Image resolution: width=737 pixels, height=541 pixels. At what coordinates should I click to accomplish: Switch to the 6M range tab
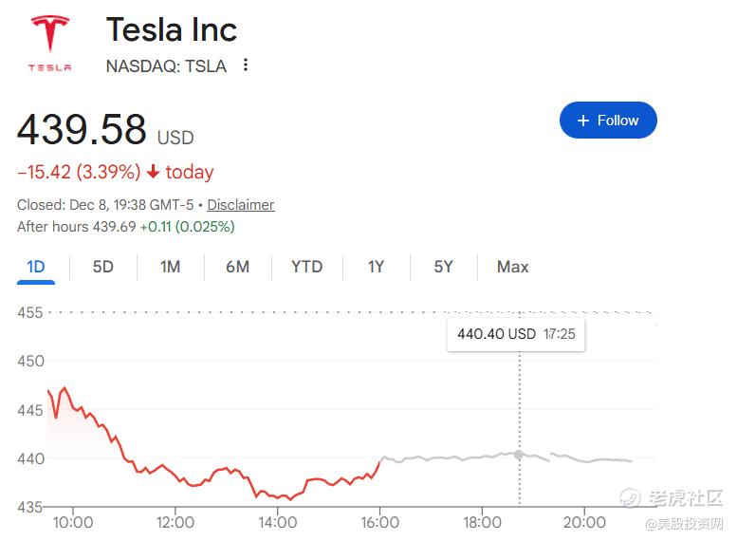point(237,267)
